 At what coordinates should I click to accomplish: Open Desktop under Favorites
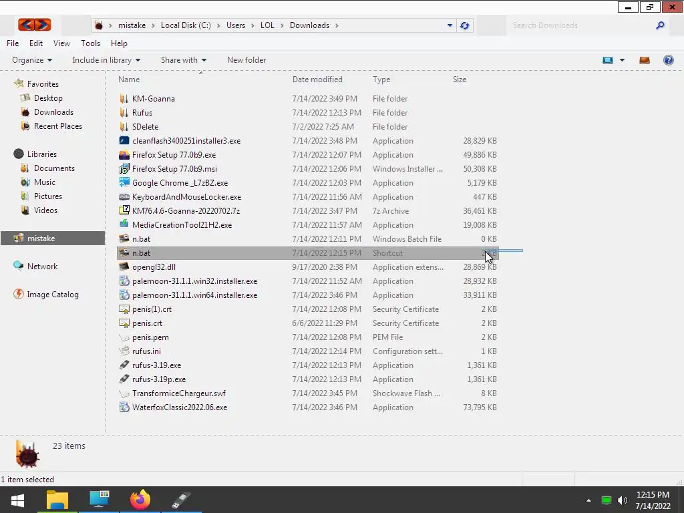coord(48,98)
